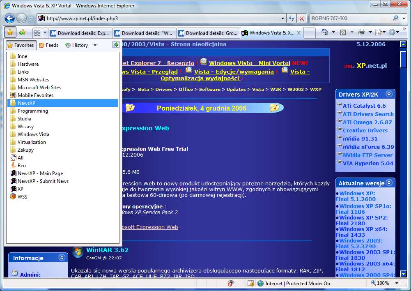Open the 'NewsXP - Main Page' favorite

point(63,173)
